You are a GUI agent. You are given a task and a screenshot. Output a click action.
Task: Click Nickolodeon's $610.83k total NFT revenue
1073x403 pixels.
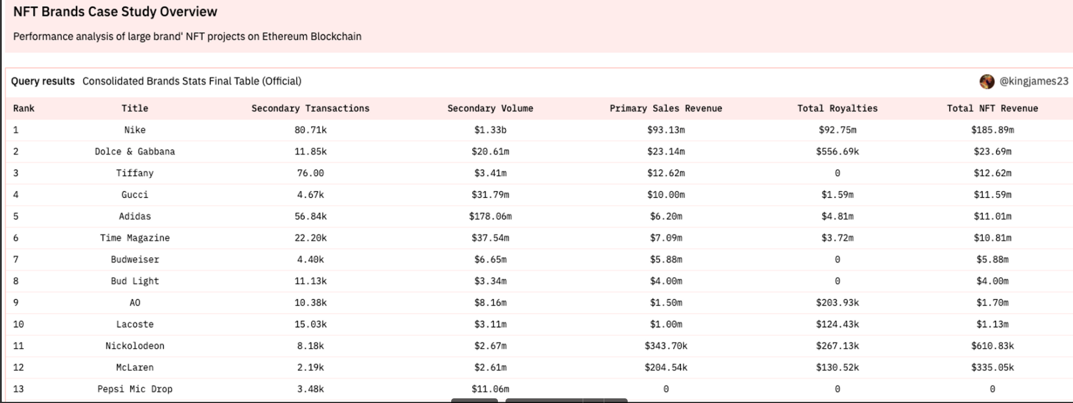[992, 346]
